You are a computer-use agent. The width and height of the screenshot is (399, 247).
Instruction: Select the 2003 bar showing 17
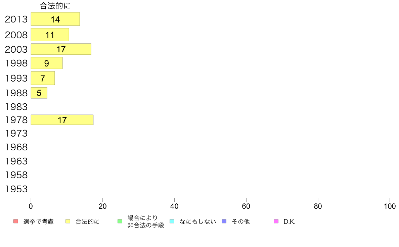[61, 49]
